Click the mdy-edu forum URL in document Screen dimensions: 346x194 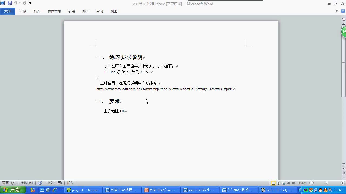click(x=164, y=89)
